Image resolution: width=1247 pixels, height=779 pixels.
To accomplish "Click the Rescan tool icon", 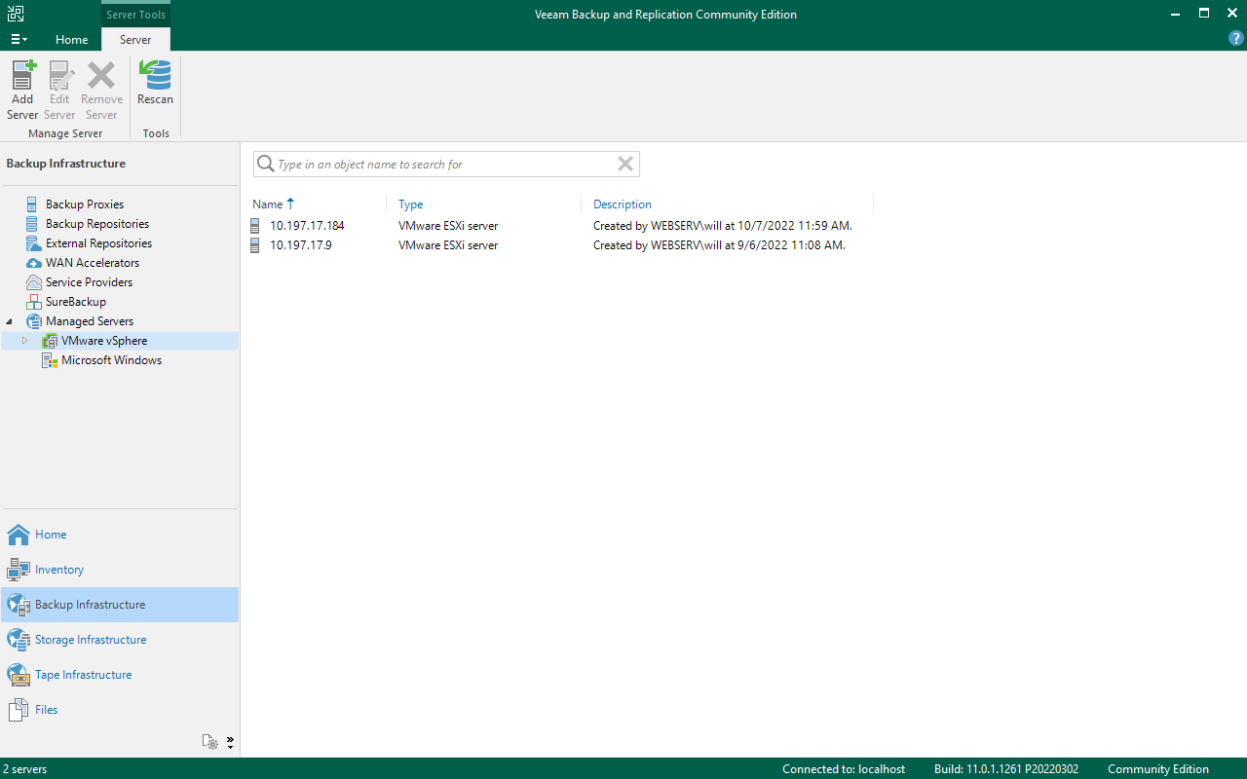I will pyautogui.click(x=155, y=76).
